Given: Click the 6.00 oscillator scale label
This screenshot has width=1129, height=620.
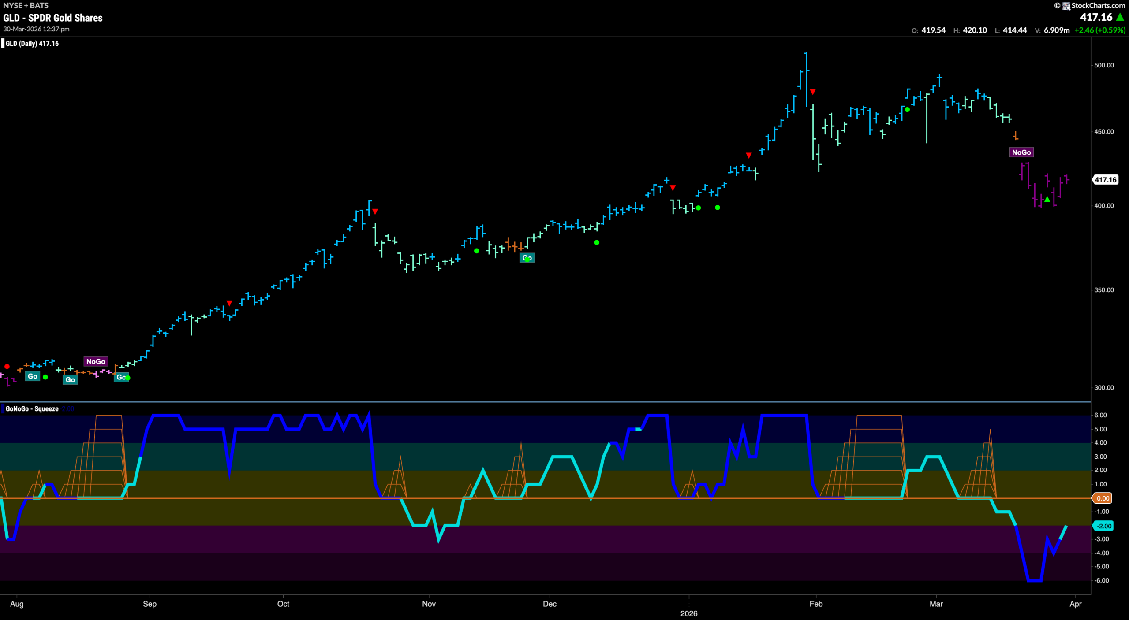Looking at the screenshot, I should point(1100,415).
